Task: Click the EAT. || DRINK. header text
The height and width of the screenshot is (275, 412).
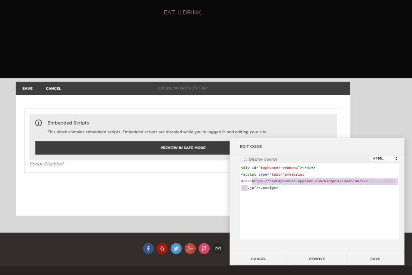Action: [183, 12]
